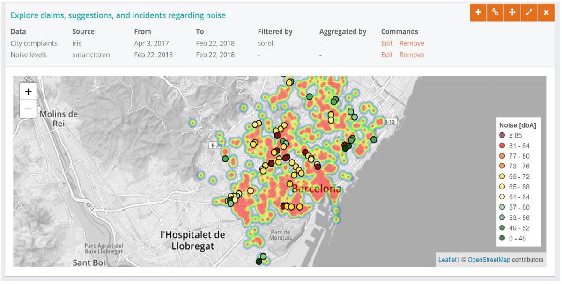Click the chain link icon in the panel toolbar

point(495,13)
